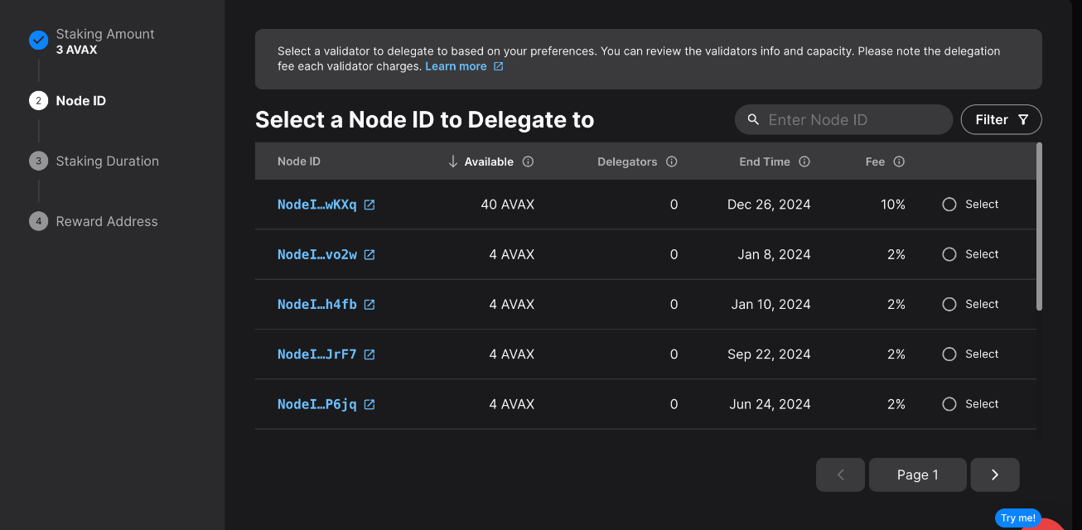Viewport: 1082px width, 530px height.
Task: Open external link icon for NodeI…JrF7
Action: coord(370,354)
